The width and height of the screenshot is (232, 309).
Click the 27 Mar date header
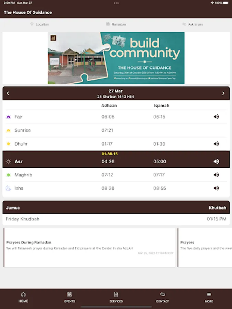[115, 91]
